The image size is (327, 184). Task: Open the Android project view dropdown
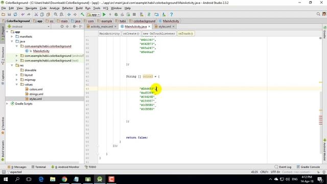29,27
